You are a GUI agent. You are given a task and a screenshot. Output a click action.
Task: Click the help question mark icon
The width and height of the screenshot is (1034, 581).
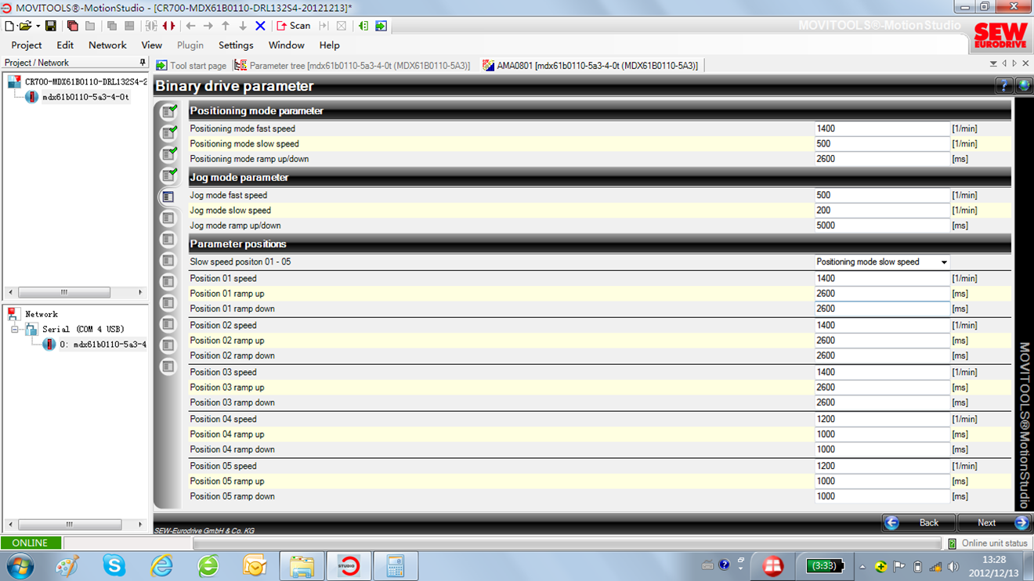coord(1003,86)
